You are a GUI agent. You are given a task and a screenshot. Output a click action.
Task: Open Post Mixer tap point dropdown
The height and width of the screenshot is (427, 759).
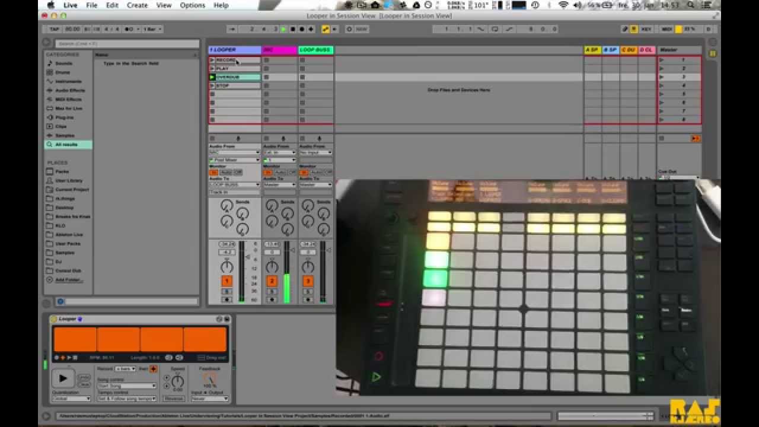[x=234, y=160]
